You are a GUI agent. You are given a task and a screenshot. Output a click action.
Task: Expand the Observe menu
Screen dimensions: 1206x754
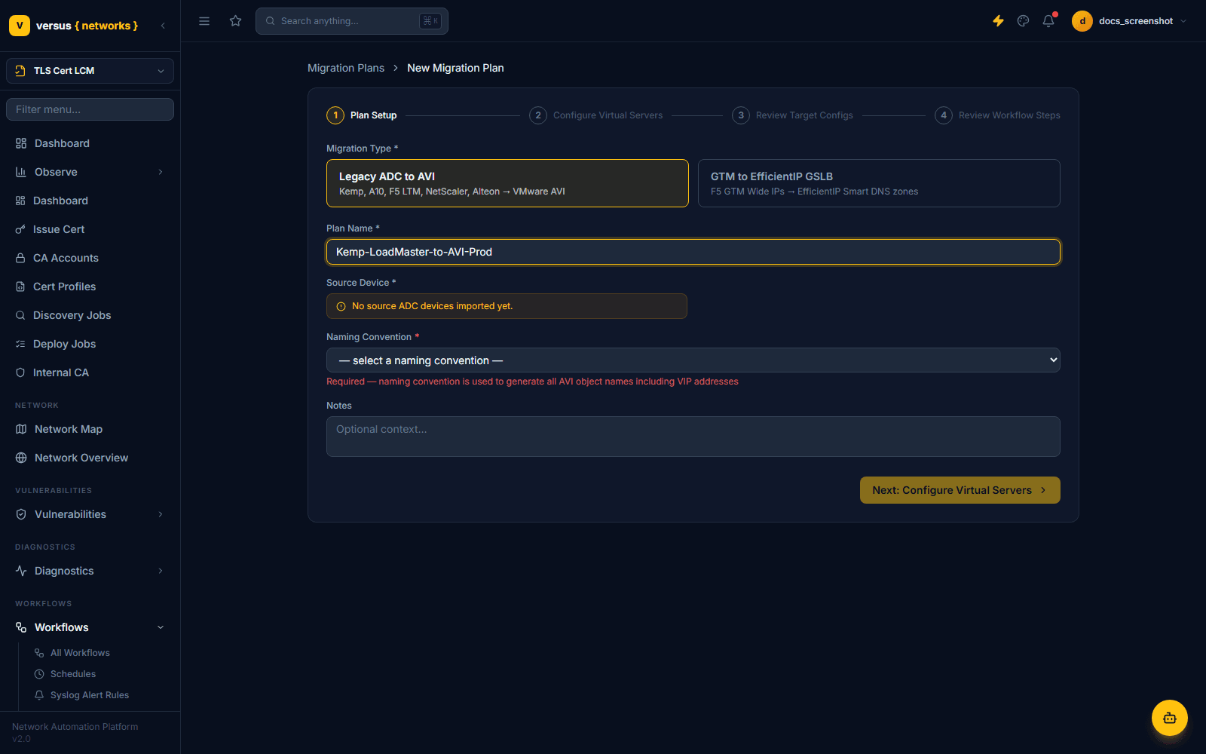pos(90,172)
